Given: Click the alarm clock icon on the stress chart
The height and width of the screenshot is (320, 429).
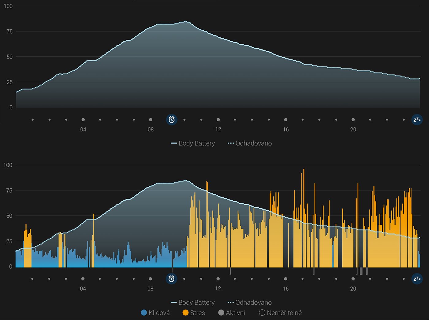Looking at the screenshot, I should (172, 279).
